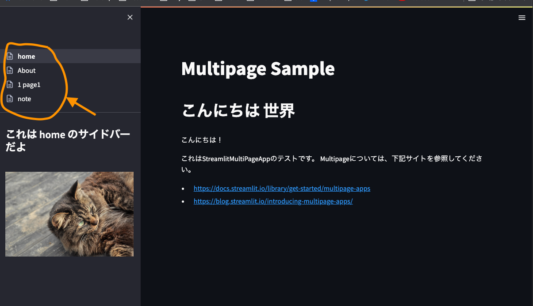Click the document icon beside "1 page1"
The height and width of the screenshot is (306, 533).
point(10,84)
